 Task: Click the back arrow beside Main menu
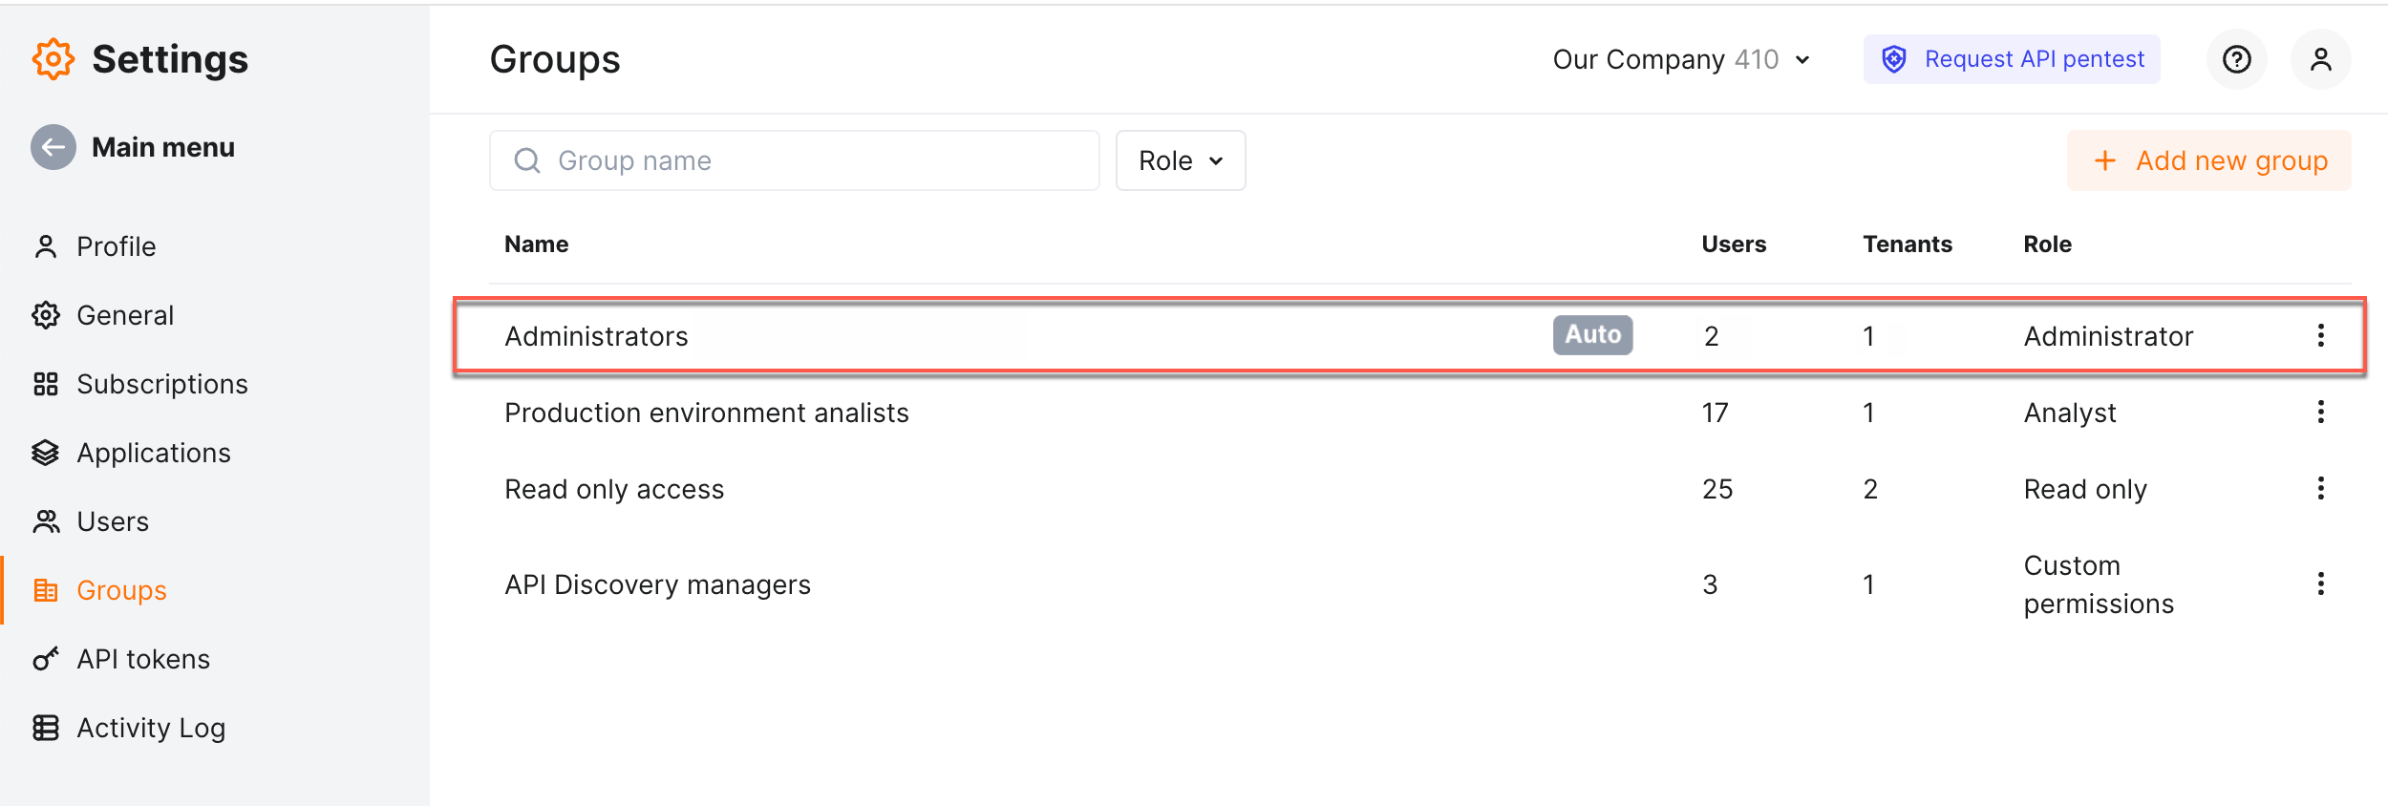(53, 147)
